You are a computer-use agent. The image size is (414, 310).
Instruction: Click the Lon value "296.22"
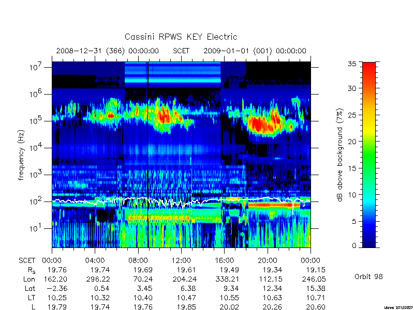tap(98, 279)
